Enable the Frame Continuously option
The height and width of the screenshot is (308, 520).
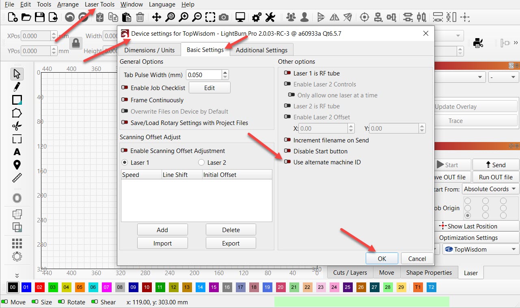tap(125, 100)
